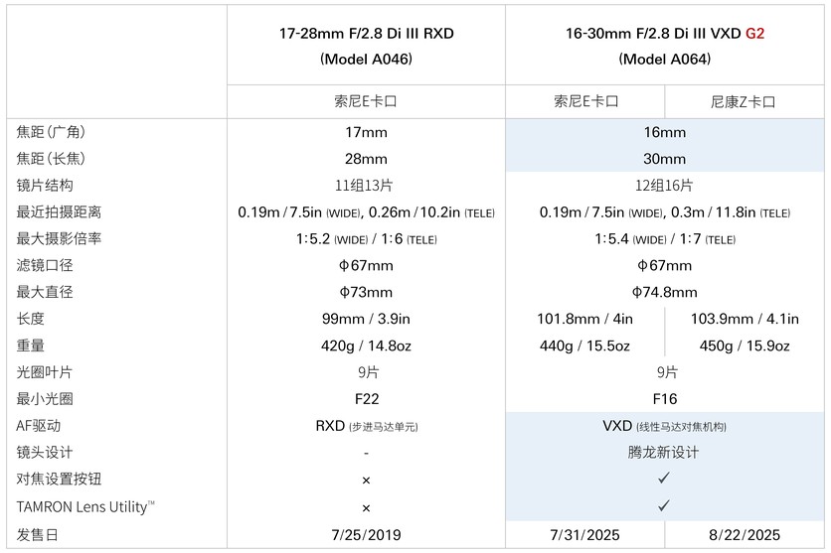Viewport: 831px width, 553px height.
Task: Select the 101.8mm / 4in length value
Action: (584, 319)
